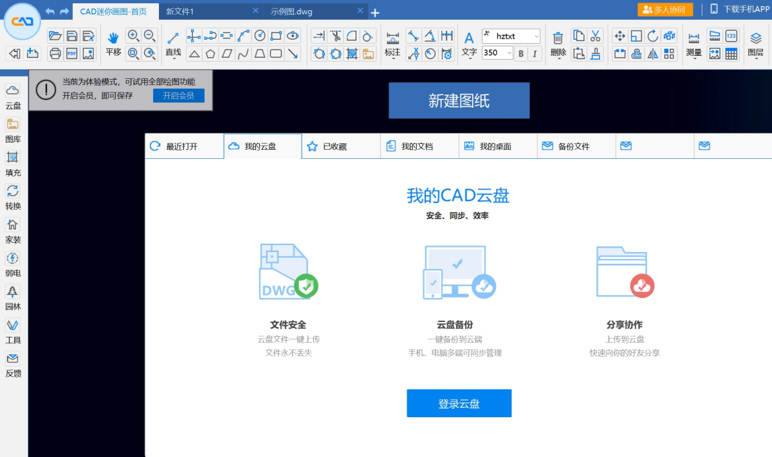This screenshot has width=772, height=457.
Task: Expand the text size 350 dropdown
Action: click(510, 53)
